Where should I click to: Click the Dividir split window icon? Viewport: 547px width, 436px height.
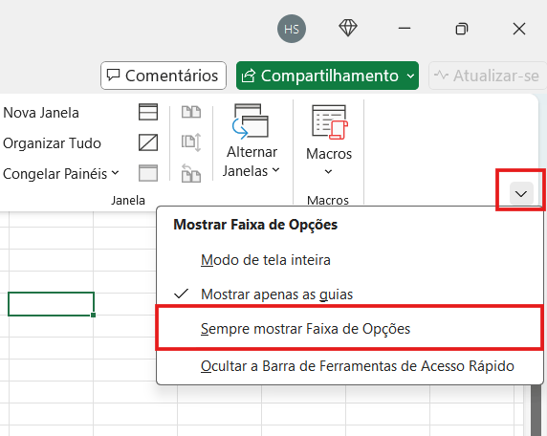coord(148,112)
